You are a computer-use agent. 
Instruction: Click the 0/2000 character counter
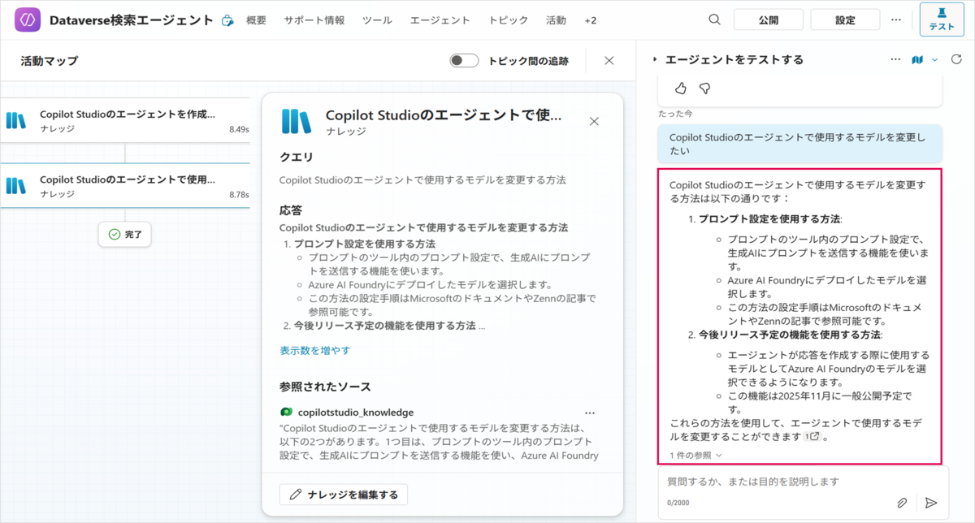[x=678, y=503]
